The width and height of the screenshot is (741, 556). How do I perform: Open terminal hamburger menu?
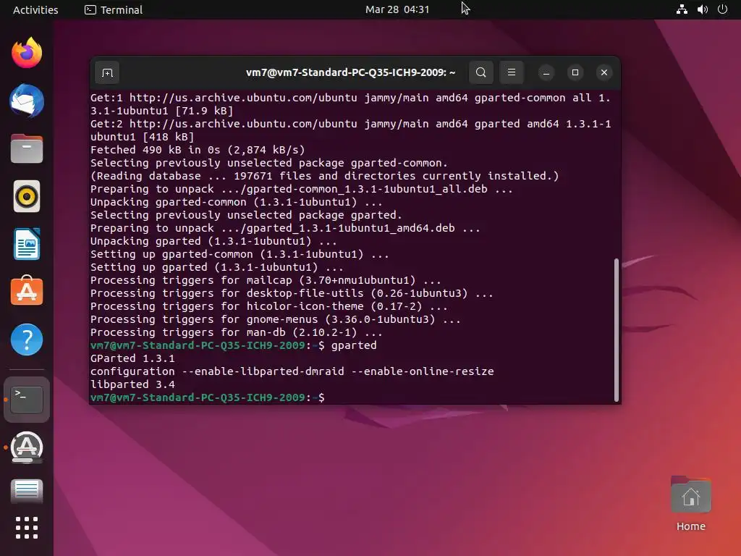(512, 72)
